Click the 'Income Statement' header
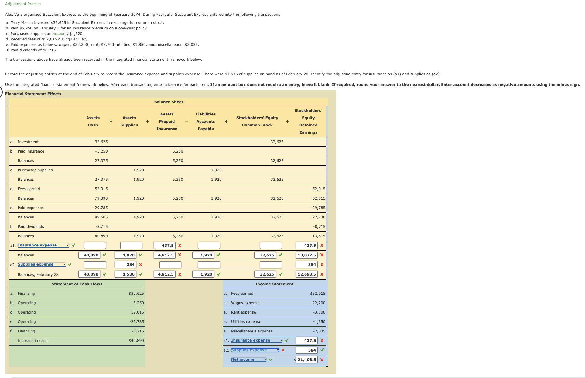 pyautogui.click(x=274, y=284)
